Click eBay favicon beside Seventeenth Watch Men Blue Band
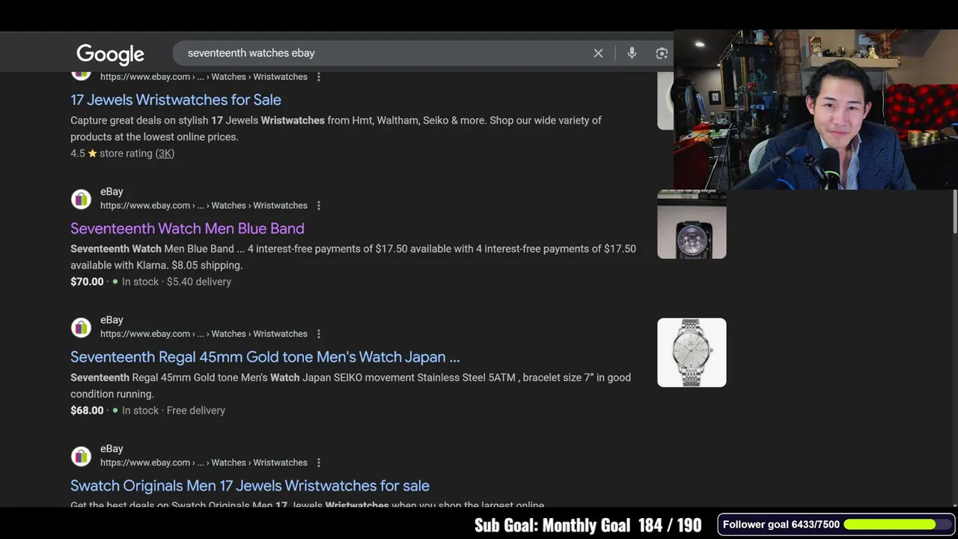Image resolution: width=958 pixels, height=539 pixels. (x=81, y=199)
